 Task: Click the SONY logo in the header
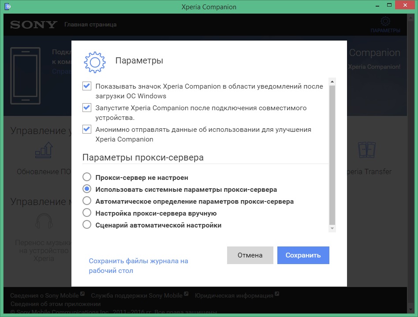[34, 25]
